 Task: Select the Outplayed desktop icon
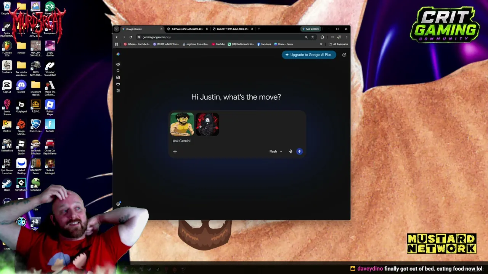[21, 107]
